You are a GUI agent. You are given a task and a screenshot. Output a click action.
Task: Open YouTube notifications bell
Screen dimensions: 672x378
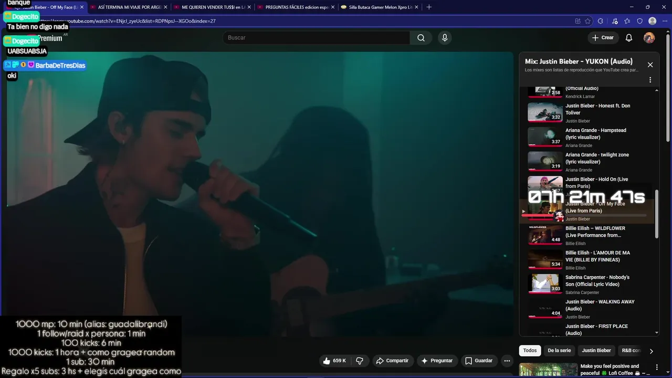[629, 38]
